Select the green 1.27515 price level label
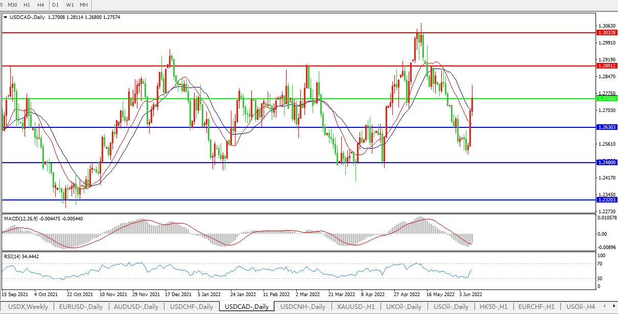Screen dimensions: 618x314 606,98
